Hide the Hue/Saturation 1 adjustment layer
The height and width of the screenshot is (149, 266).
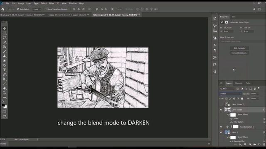click(x=221, y=127)
